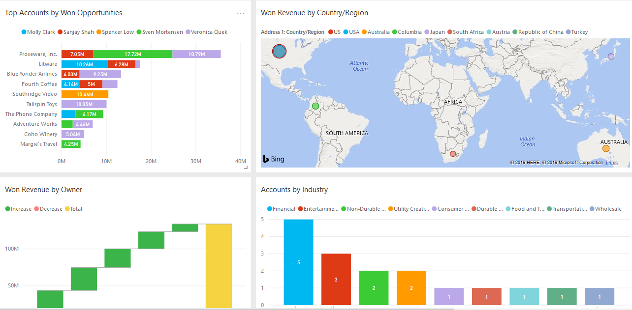The width and height of the screenshot is (632, 310).
Task: Open the Terms link on the map
Action: click(611, 162)
